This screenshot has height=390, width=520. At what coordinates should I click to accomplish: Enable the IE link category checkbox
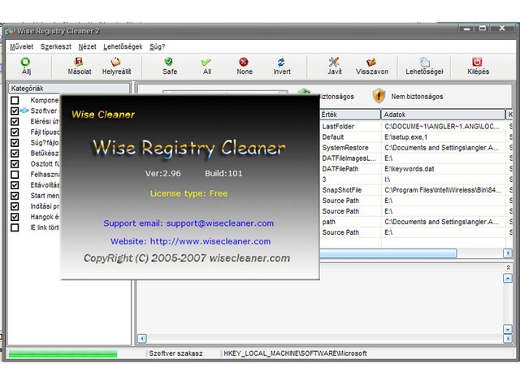15,227
